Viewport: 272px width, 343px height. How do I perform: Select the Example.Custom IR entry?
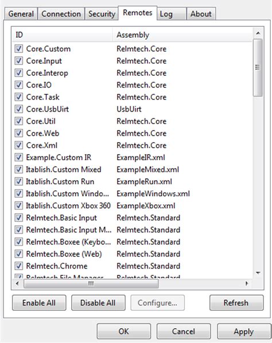pyautogui.click(x=59, y=157)
